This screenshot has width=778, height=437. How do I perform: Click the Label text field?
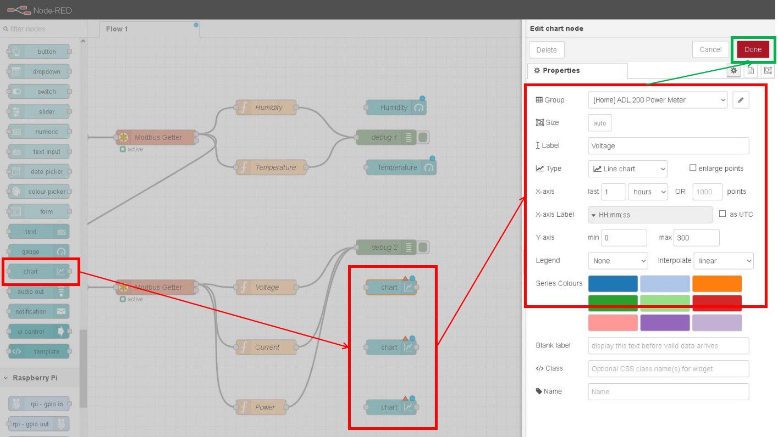pyautogui.click(x=668, y=146)
